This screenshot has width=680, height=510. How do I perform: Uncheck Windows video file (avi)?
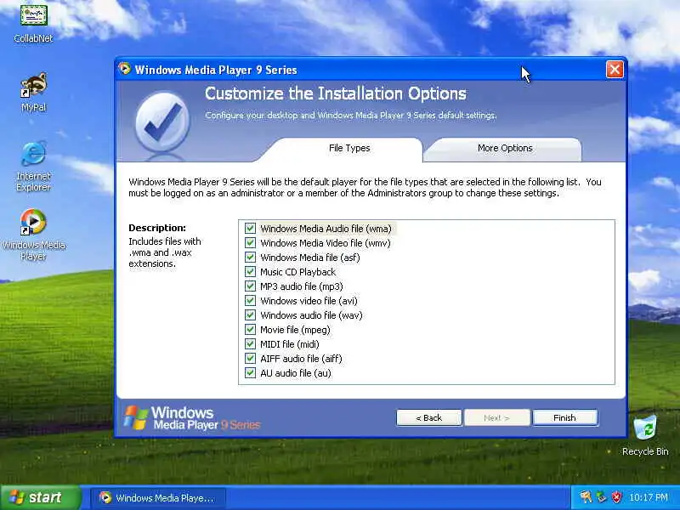[x=250, y=301]
